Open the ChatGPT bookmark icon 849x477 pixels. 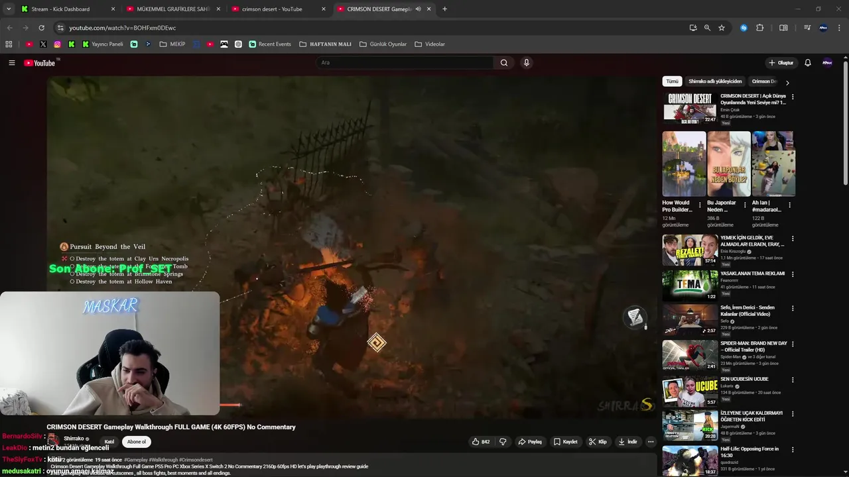238,44
